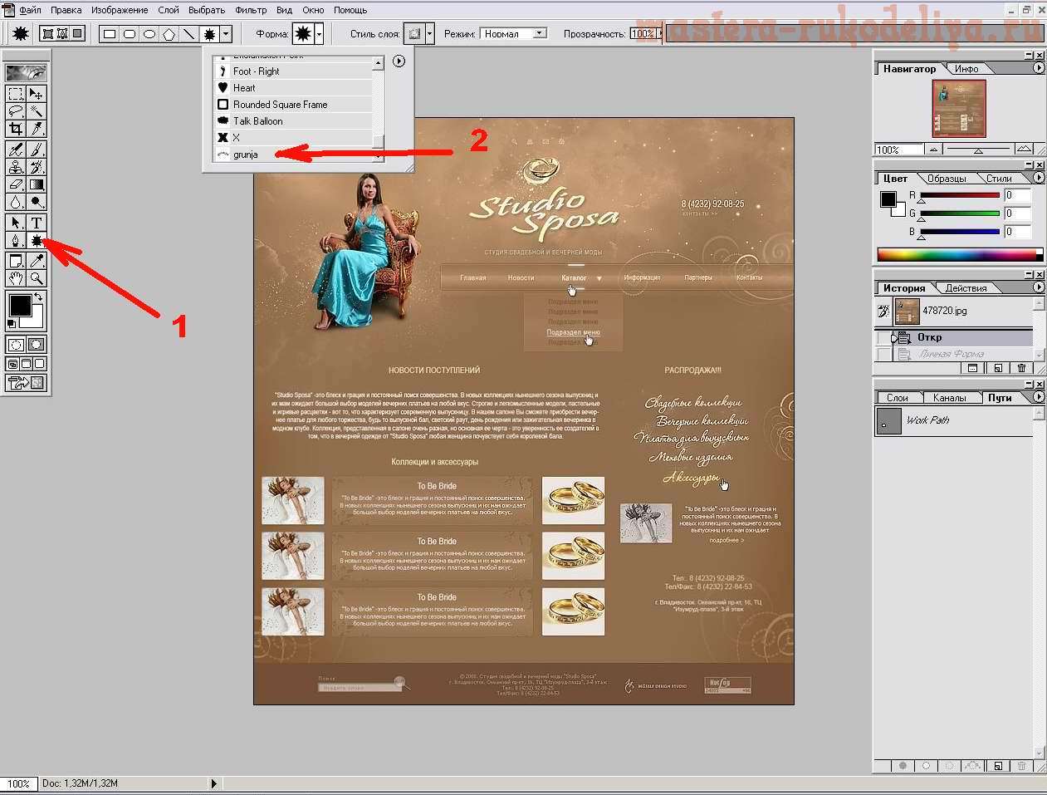This screenshot has height=795, width=1047.
Task: Select the History Brush tool
Action: click(37, 167)
